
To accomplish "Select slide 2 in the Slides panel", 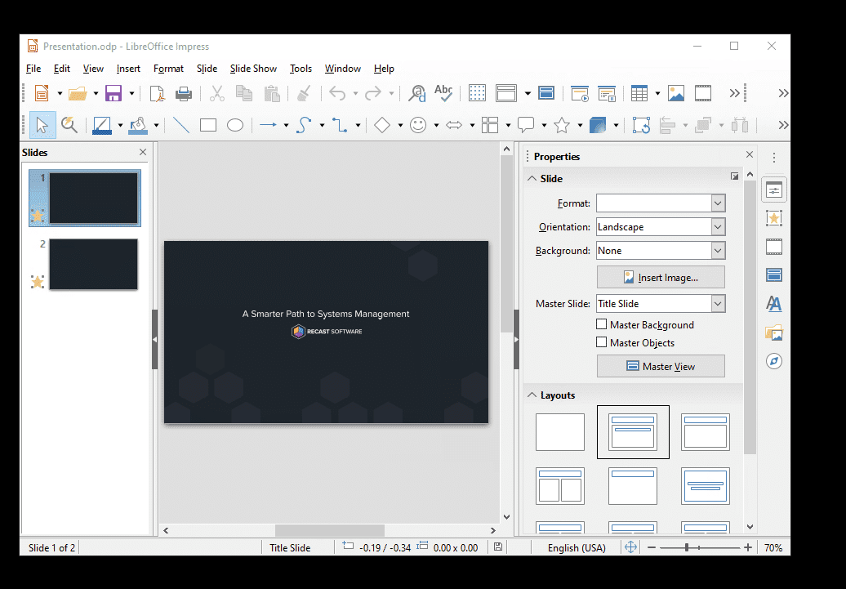I will pos(92,264).
